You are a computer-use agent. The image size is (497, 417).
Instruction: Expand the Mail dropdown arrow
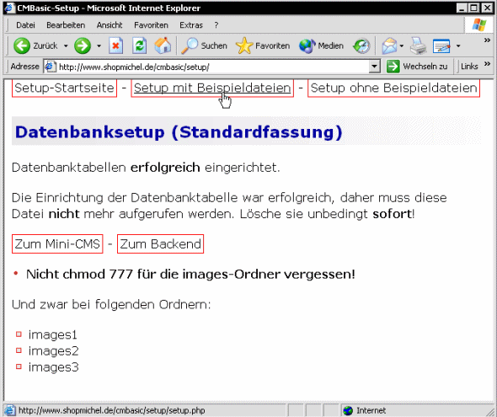pyautogui.click(x=402, y=46)
